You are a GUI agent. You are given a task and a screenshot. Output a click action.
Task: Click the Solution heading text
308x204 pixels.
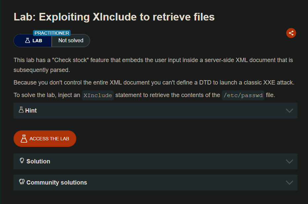[x=38, y=161]
